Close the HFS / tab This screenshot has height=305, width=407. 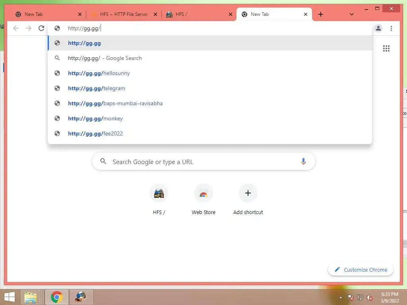tap(230, 14)
